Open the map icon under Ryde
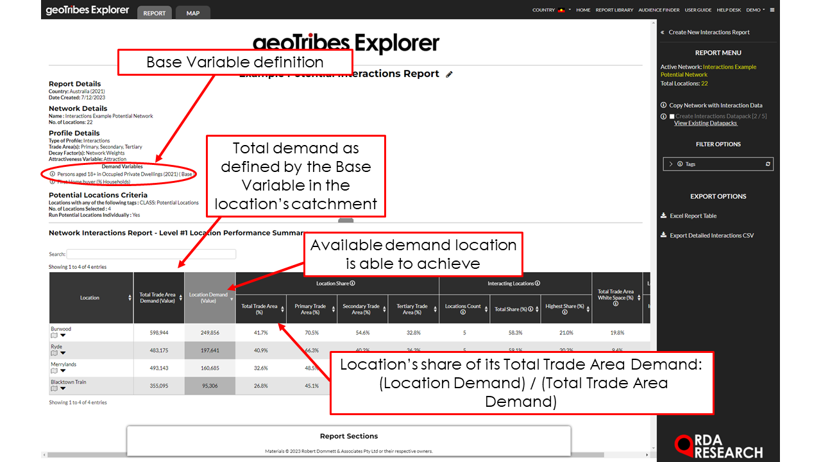 point(54,353)
